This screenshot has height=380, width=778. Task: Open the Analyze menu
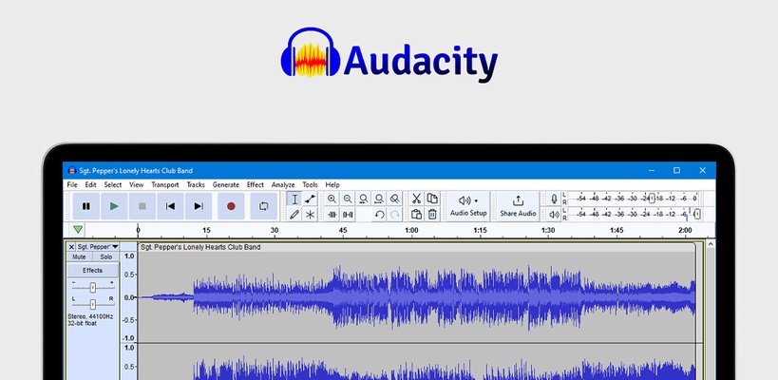coord(283,184)
